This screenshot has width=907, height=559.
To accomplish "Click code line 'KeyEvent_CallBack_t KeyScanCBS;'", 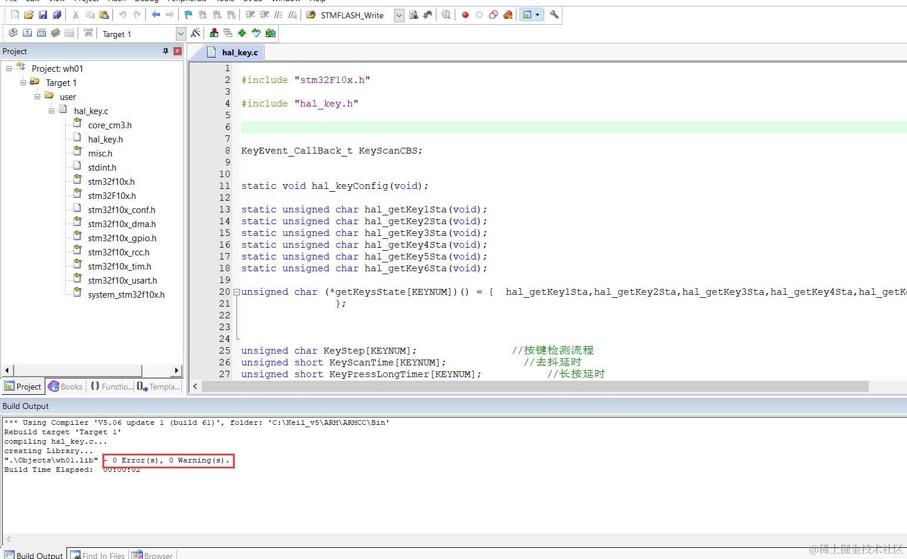I will (332, 151).
